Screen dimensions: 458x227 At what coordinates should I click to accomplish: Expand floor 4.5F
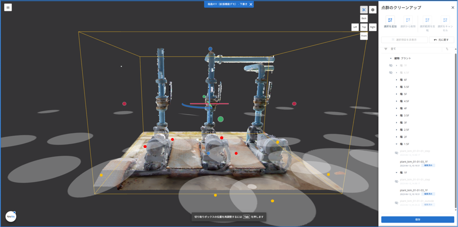click(396, 101)
